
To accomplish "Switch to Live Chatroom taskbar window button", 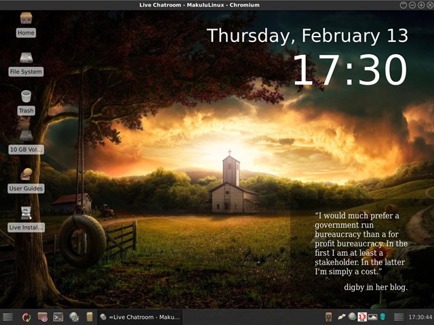I will click(139, 317).
